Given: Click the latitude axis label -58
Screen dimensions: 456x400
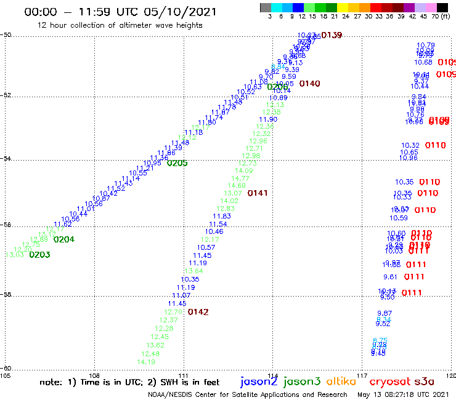Looking at the screenshot, I should pyautogui.click(x=6, y=295).
